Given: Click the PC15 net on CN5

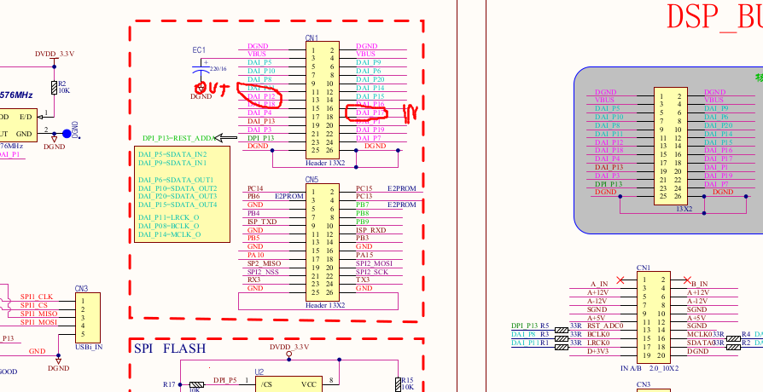Looking at the screenshot, I should 364,188.
